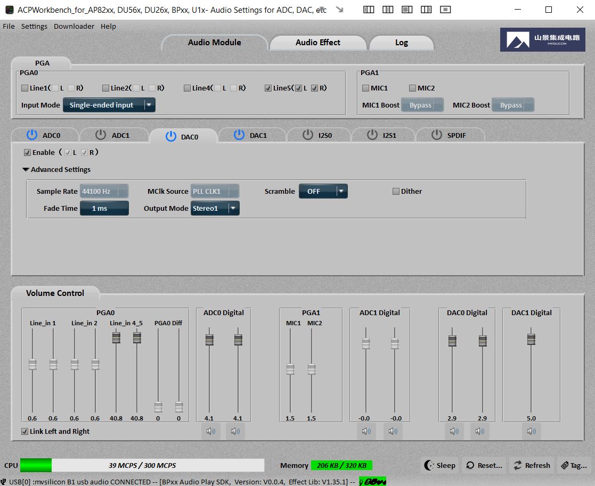Toggle the SPDIF power icon

(x=437, y=135)
